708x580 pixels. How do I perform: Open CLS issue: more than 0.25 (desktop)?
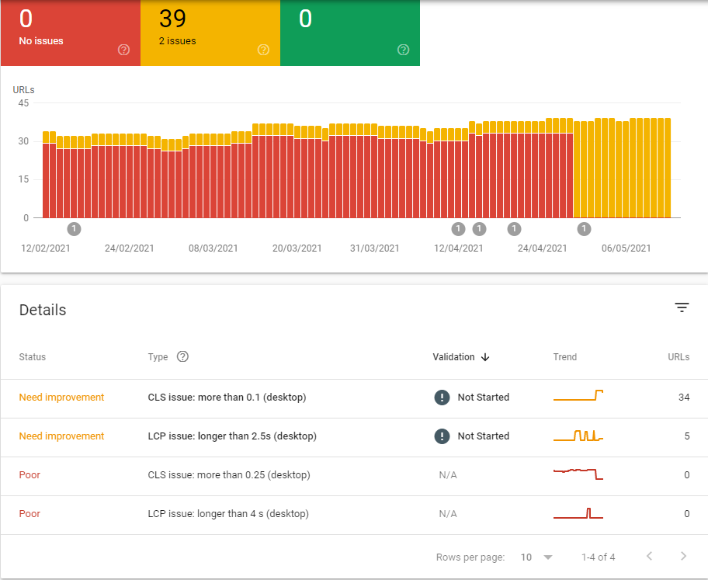point(229,474)
